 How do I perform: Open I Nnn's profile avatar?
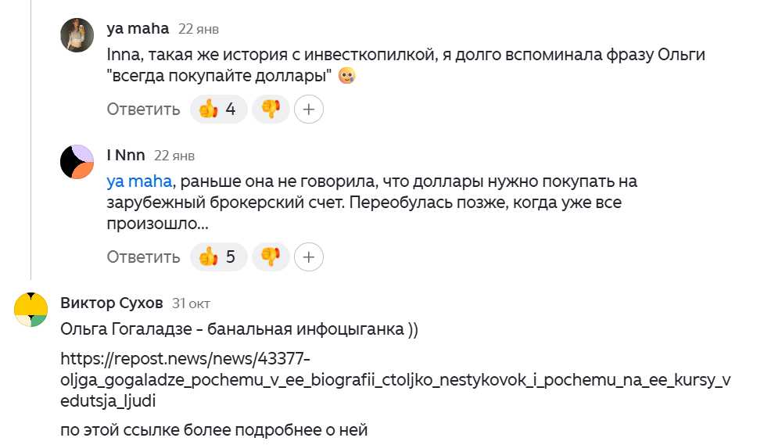click(x=77, y=162)
